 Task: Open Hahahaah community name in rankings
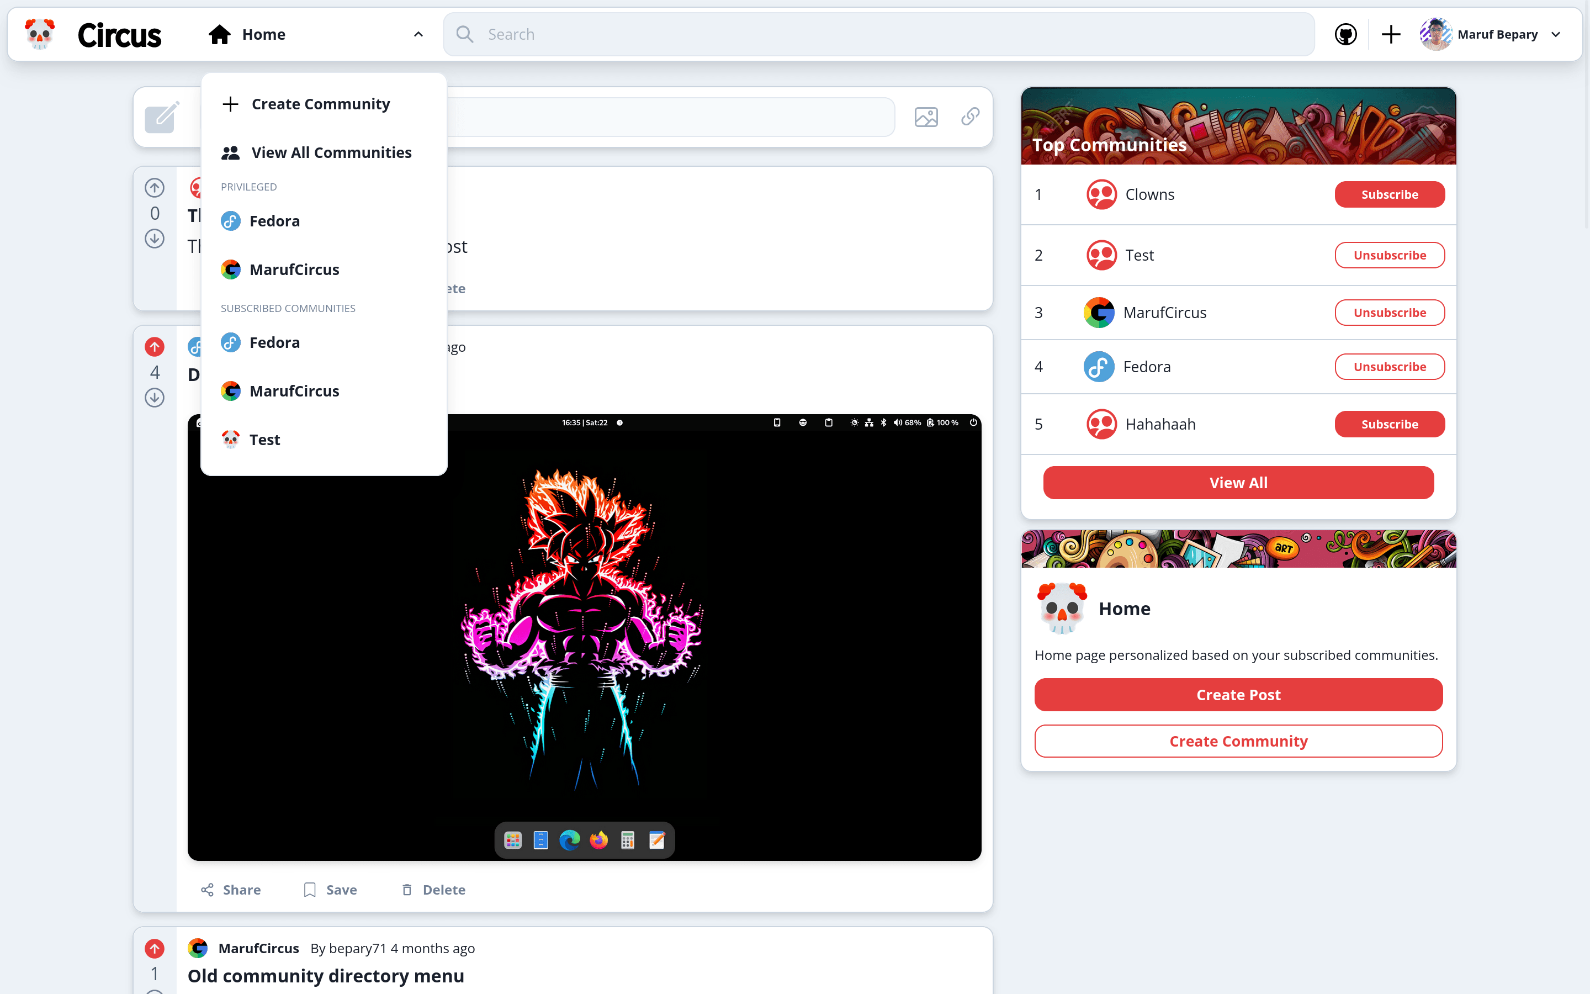[1160, 424]
